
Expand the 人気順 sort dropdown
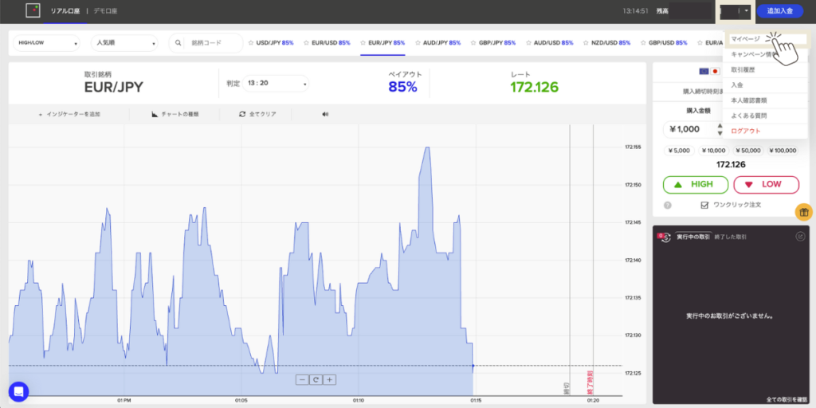click(124, 43)
